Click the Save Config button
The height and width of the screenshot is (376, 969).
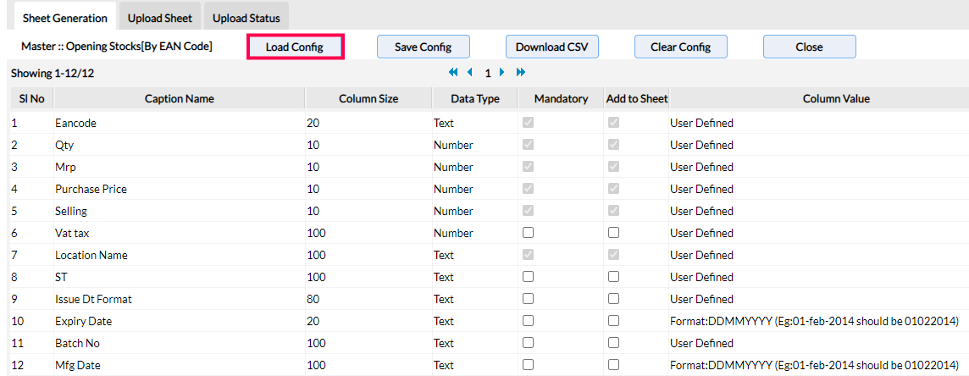pos(423,47)
